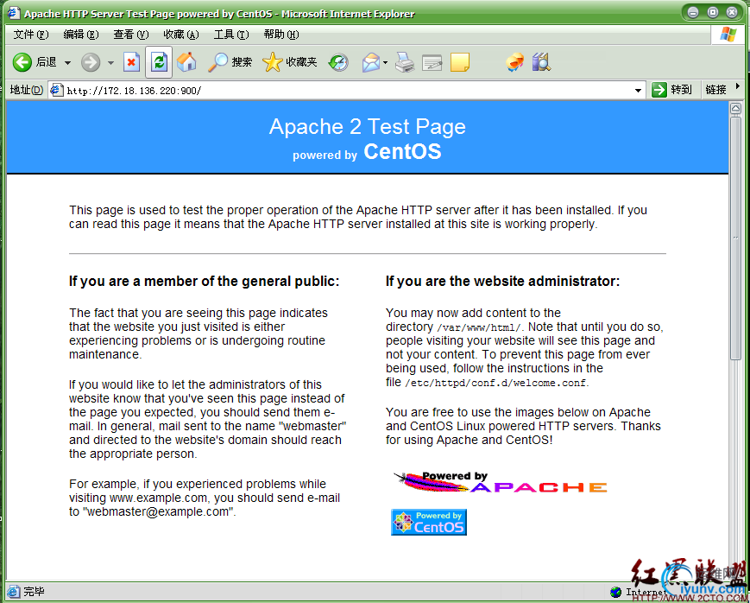Click the Powered by CentOS badge
Image resolution: width=750 pixels, height=603 pixels.
pyautogui.click(x=429, y=522)
